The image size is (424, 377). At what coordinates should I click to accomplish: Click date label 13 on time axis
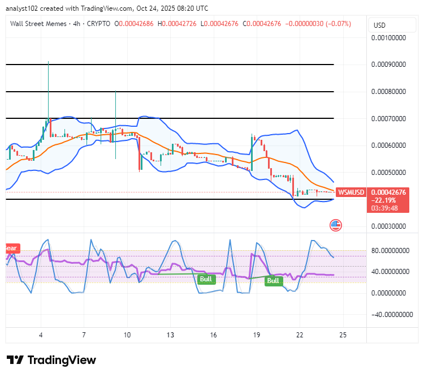pos(170,335)
